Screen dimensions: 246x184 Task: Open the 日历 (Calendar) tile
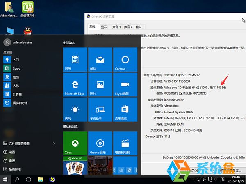point(75,59)
